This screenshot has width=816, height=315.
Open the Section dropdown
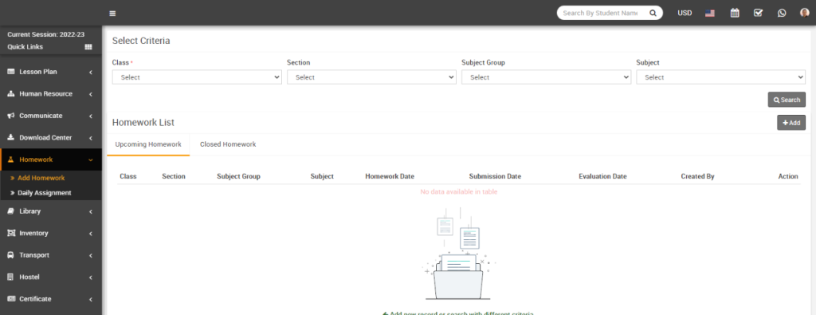click(371, 77)
